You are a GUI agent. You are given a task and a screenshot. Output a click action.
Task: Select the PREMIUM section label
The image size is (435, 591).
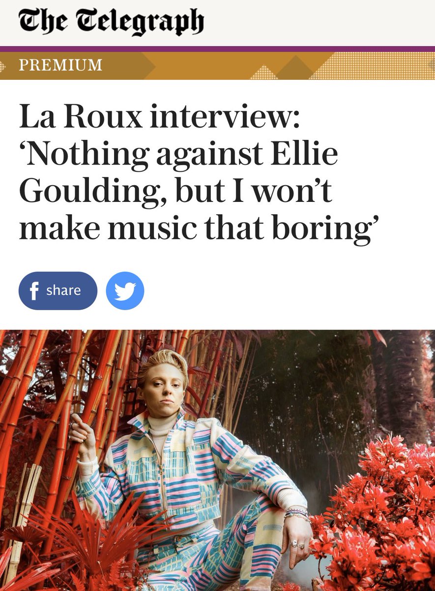tap(60, 65)
